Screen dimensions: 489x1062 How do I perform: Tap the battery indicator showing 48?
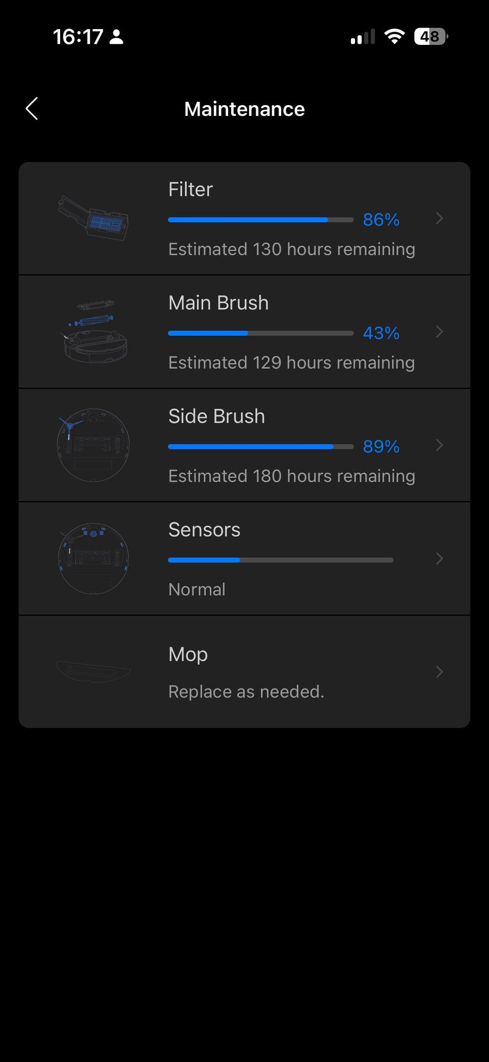pyautogui.click(x=430, y=37)
